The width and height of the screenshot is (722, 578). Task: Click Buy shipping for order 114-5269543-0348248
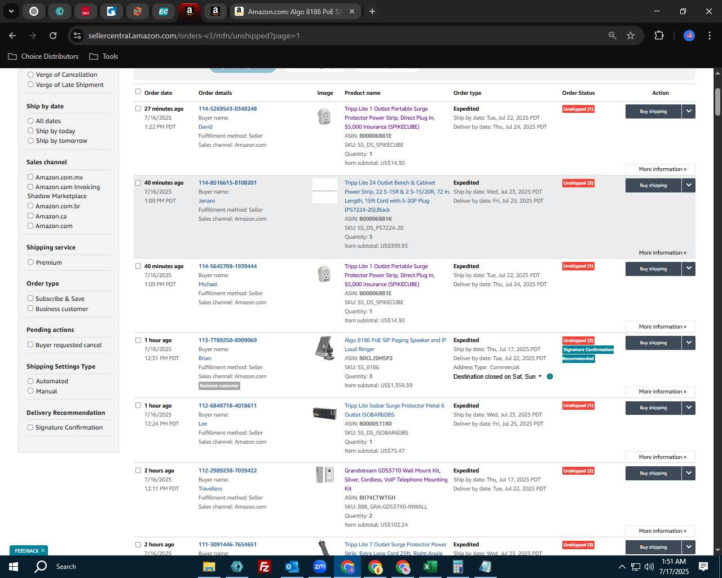[653, 111]
